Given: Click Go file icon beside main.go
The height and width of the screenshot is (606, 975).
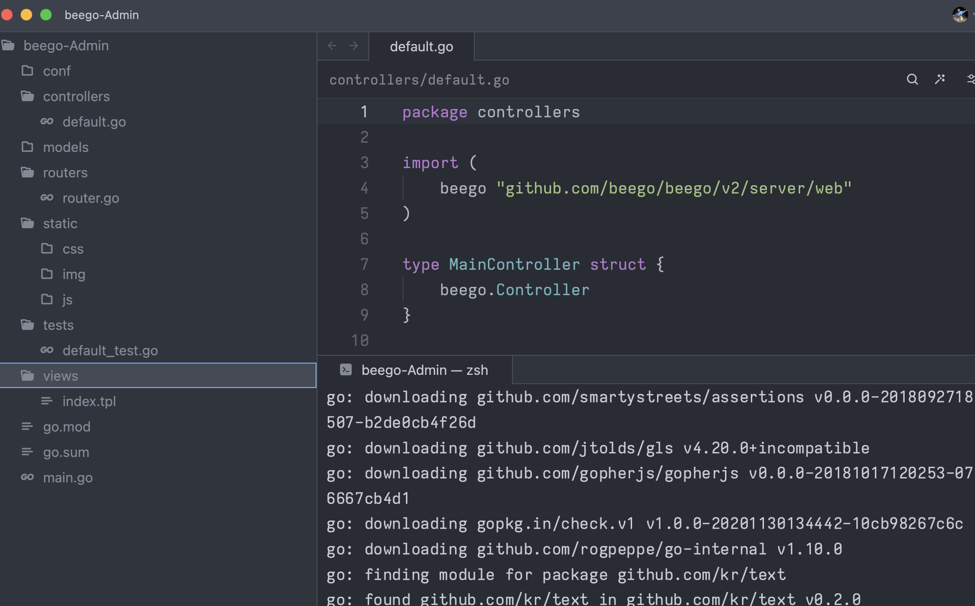Looking at the screenshot, I should [27, 477].
